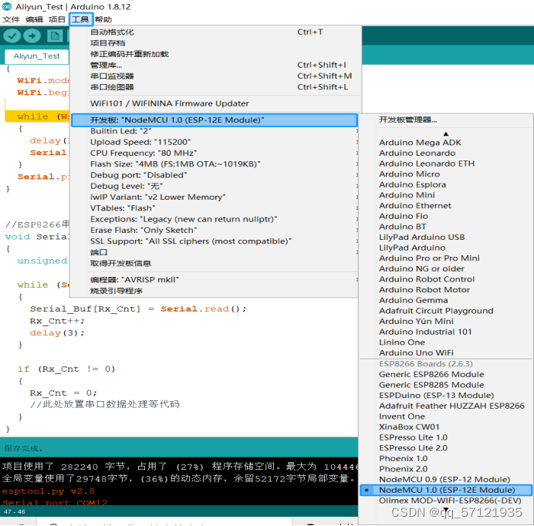Image resolution: width=534 pixels, height=526 pixels.
Task: Click the up arrow in board list
Action: click(x=446, y=133)
